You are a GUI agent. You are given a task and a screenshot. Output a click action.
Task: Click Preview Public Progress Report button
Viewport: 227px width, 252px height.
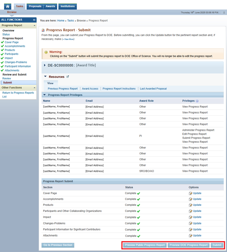coord(145,245)
